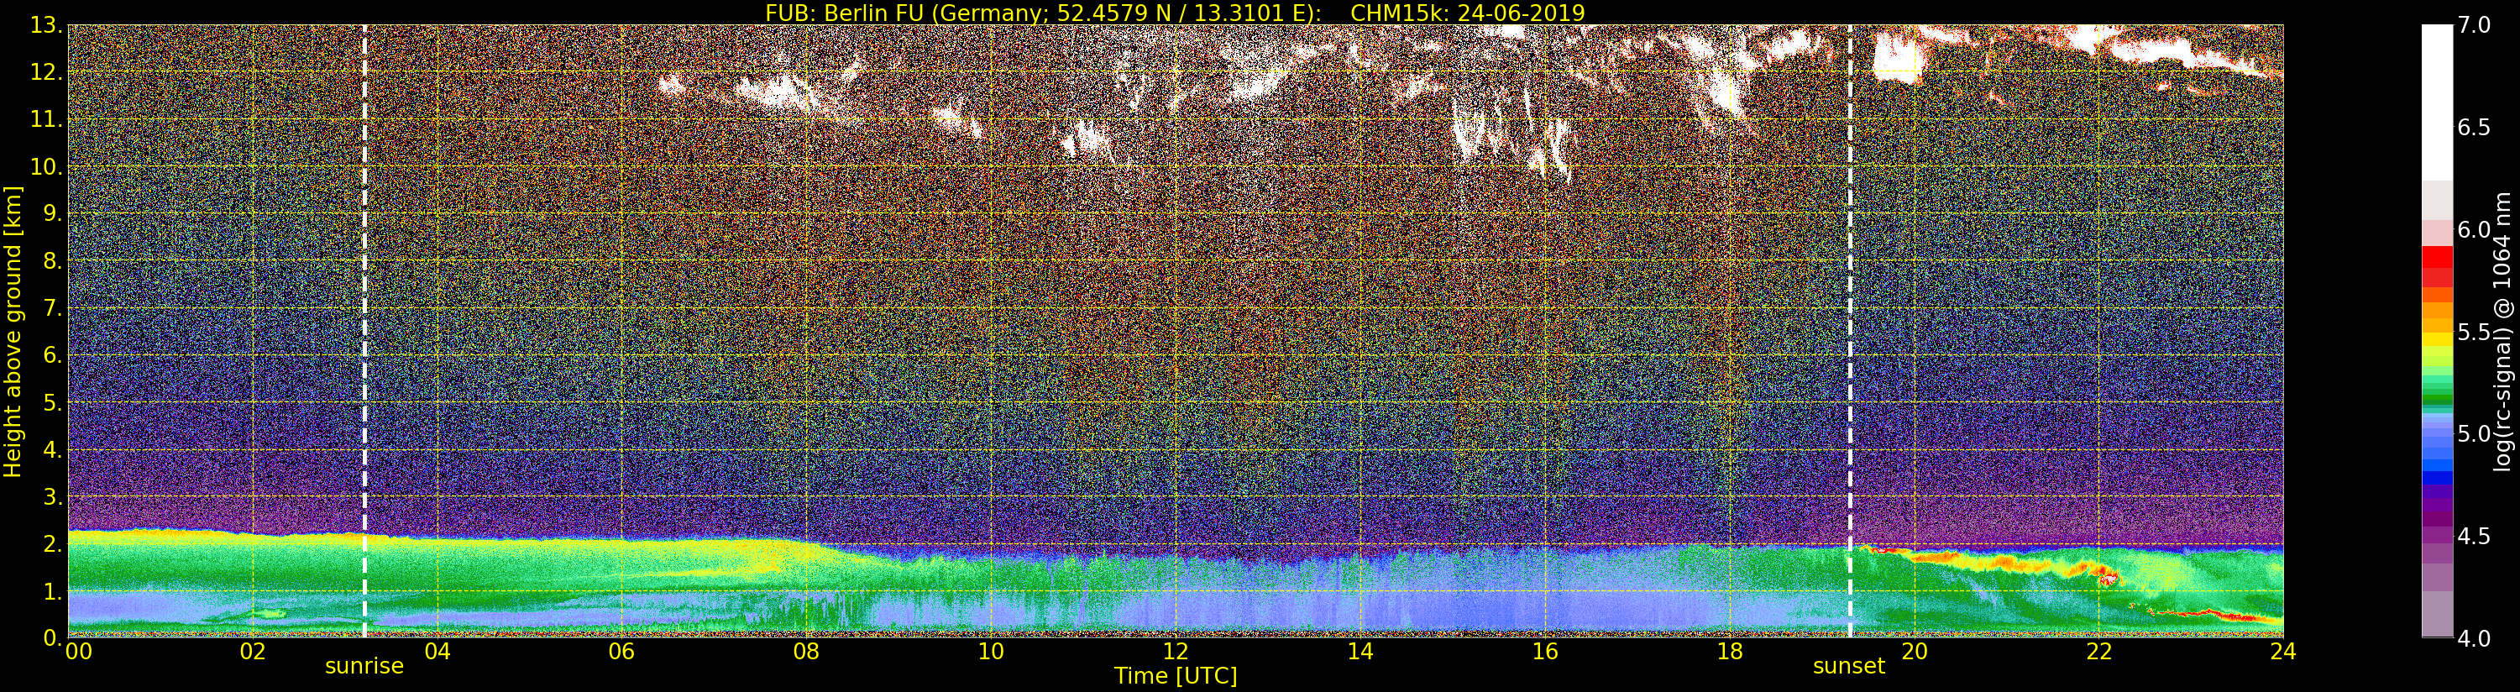Click the '9.' height axis tick label
The width and height of the screenshot is (2520, 692).
point(52,213)
